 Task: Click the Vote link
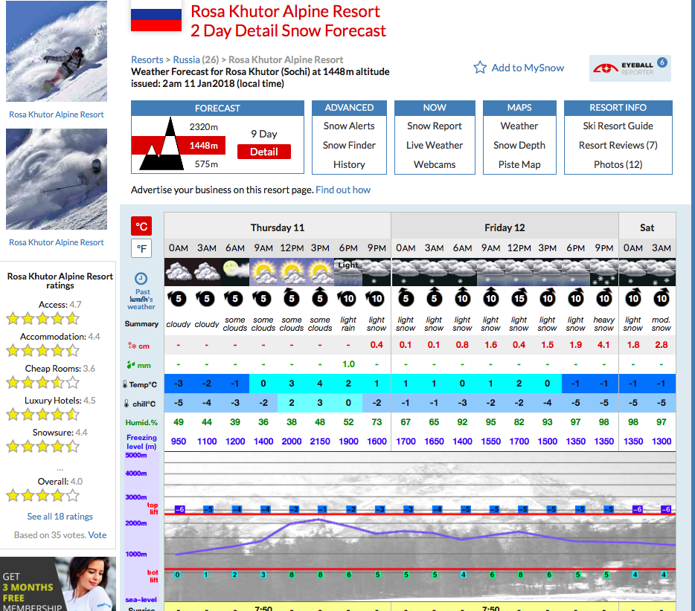pos(97,535)
